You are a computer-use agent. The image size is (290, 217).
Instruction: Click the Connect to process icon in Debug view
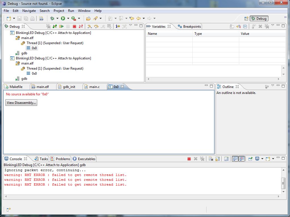pos(55,26)
